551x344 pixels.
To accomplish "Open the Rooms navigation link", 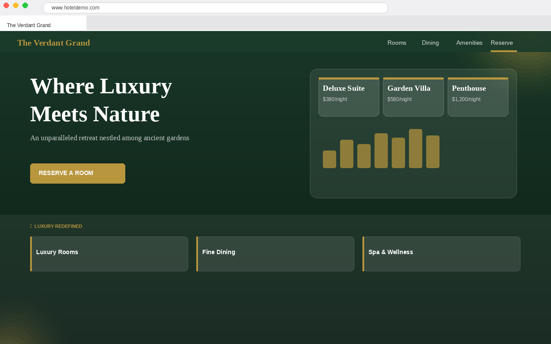I will click(397, 43).
